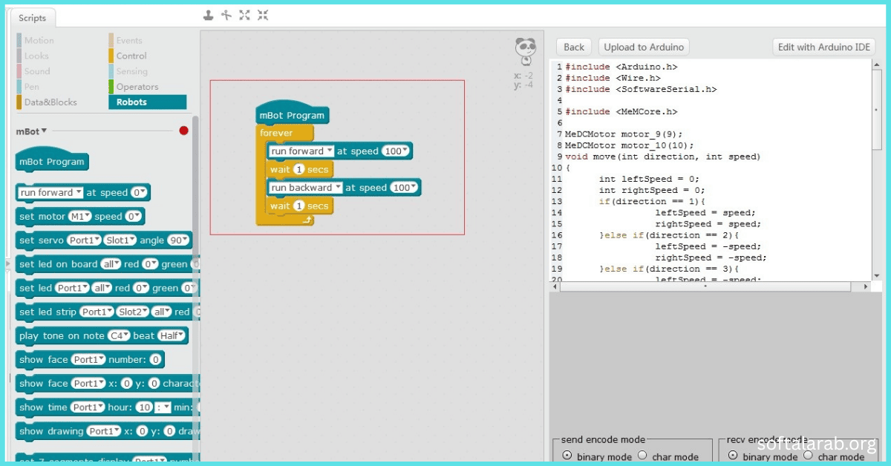Click mBot Program hat block in canvas
The width and height of the screenshot is (891, 466).
click(x=292, y=115)
